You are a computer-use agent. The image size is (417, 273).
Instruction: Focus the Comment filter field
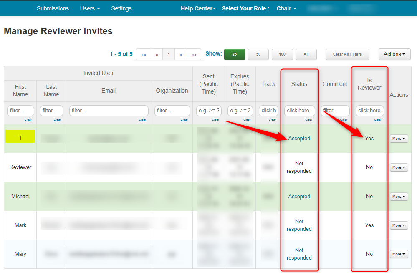335,111
